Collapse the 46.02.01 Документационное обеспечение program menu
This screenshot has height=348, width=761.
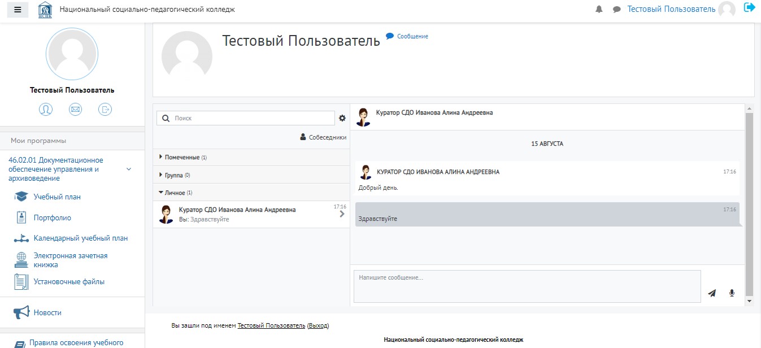pos(129,168)
